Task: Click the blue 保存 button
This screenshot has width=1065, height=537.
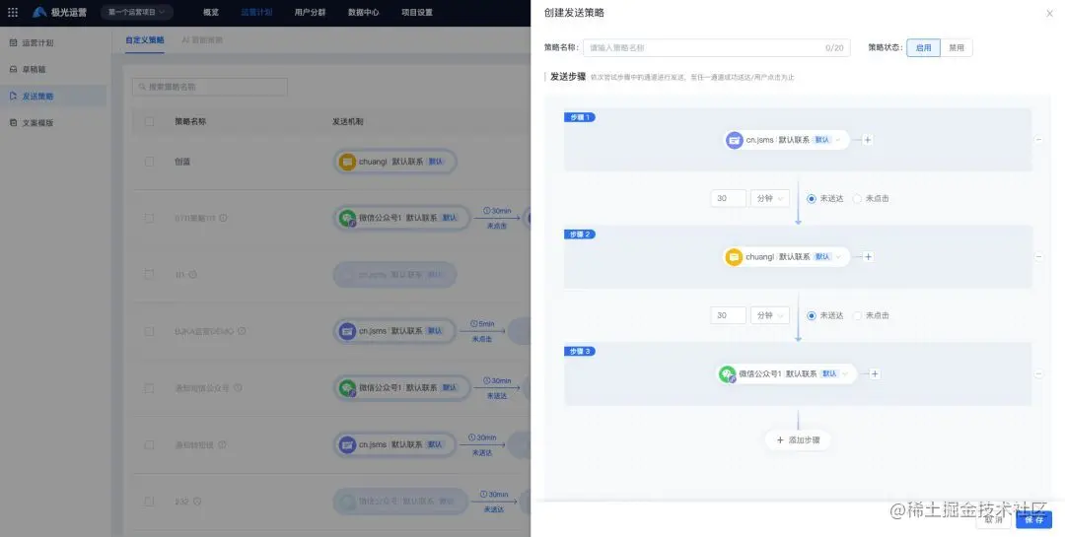Action: tap(1033, 519)
